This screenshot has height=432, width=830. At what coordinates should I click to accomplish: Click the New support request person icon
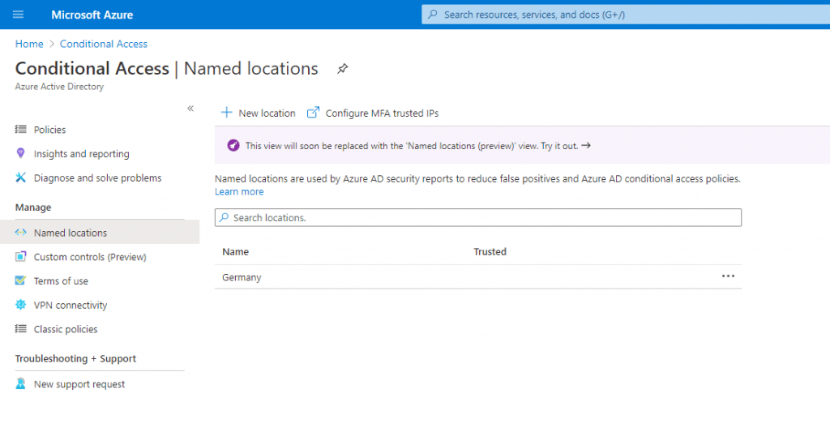pos(20,384)
